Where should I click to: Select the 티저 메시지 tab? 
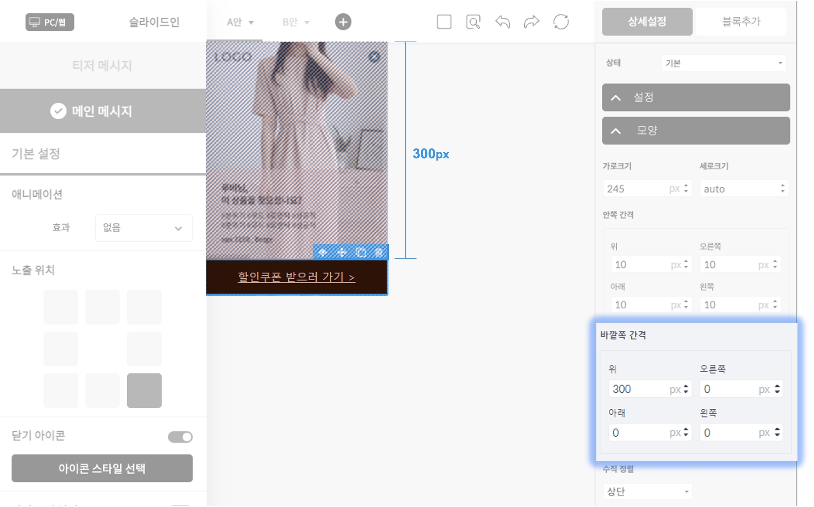[x=102, y=66]
